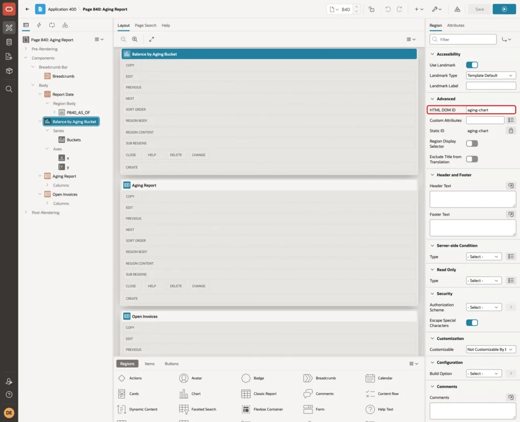Click the Oracle APEX home logo
The height and width of the screenshot is (422, 520).
[9, 9]
